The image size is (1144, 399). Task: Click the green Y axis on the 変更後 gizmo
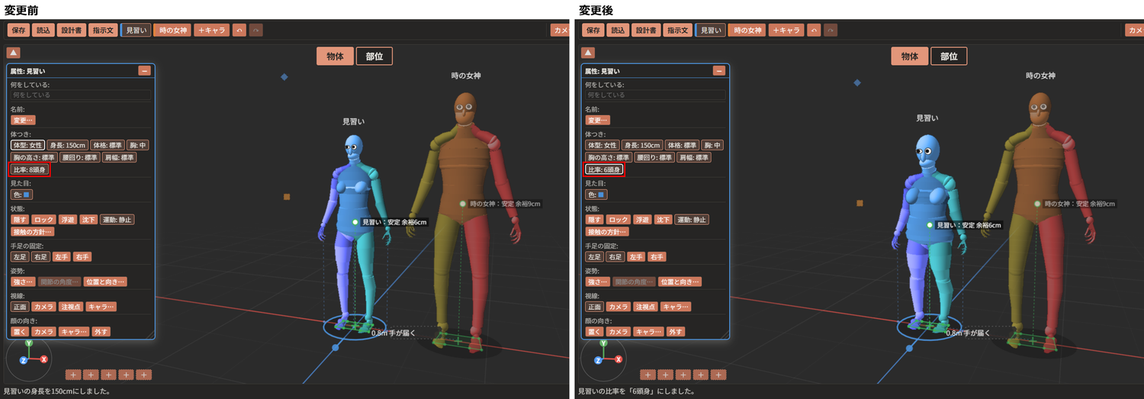pyautogui.click(x=603, y=345)
